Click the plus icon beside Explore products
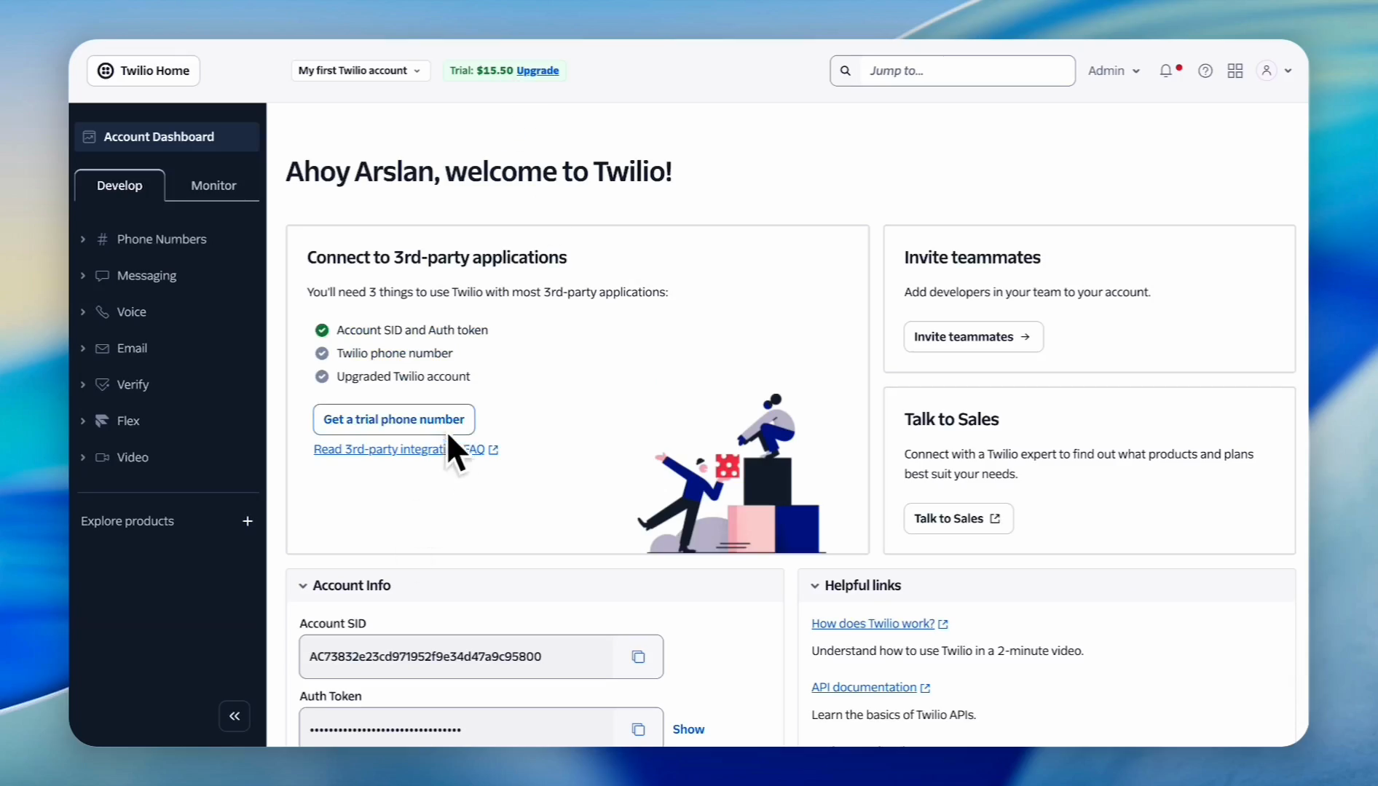The height and width of the screenshot is (786, 1378). click(248, 521)
